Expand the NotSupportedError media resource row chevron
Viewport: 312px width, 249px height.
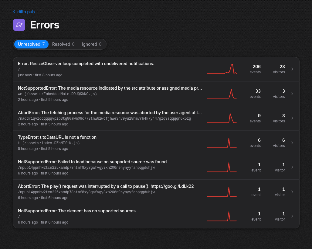[x=292, y=94]
